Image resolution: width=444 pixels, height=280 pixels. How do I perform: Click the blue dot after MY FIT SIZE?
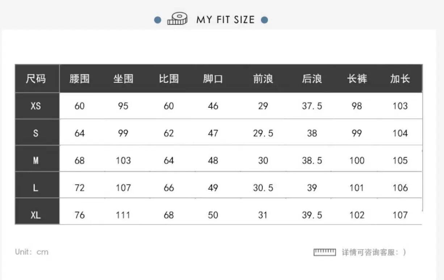pos(264,20)
